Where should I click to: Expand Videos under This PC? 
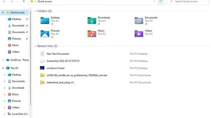[5, 108]
